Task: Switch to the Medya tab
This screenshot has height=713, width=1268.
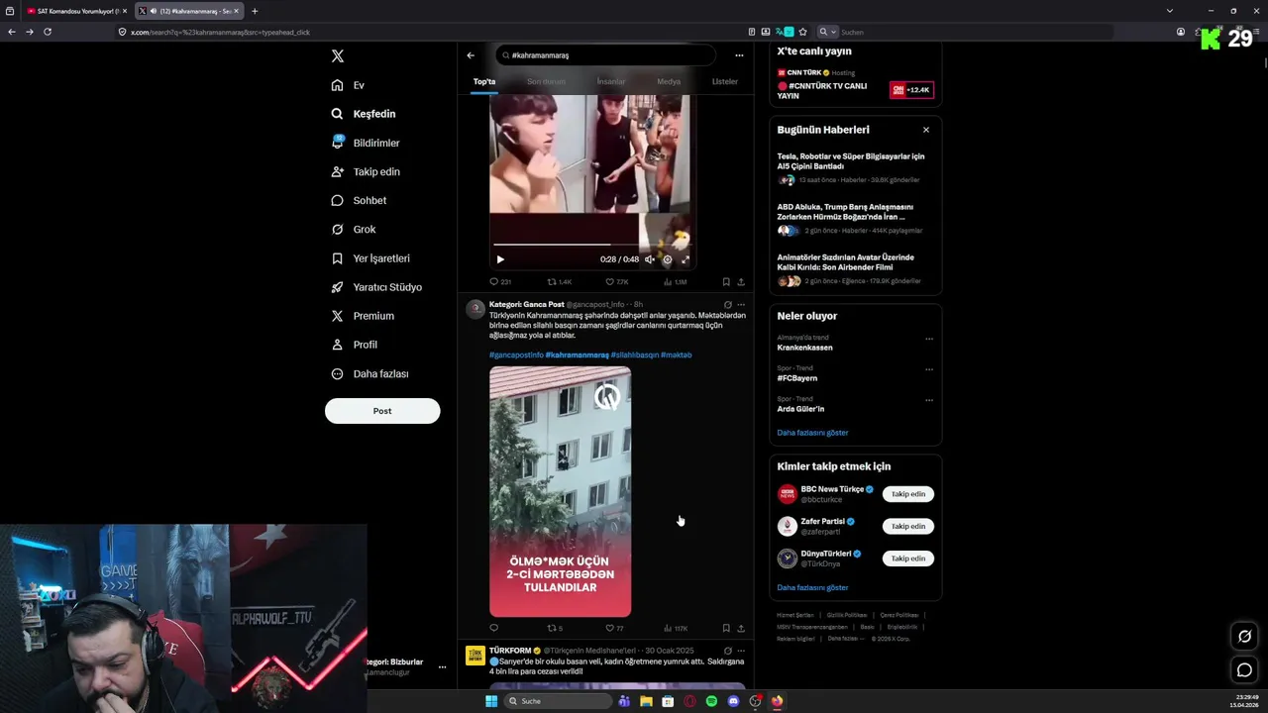Action: (669, 81)
